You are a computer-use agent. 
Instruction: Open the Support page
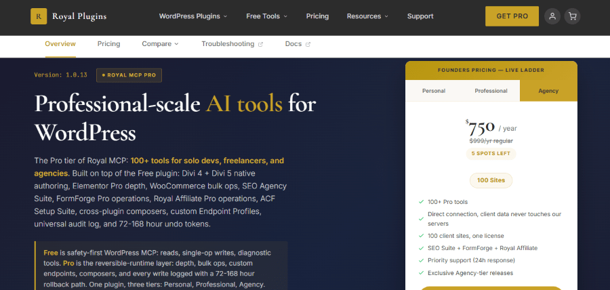point(420,16)
